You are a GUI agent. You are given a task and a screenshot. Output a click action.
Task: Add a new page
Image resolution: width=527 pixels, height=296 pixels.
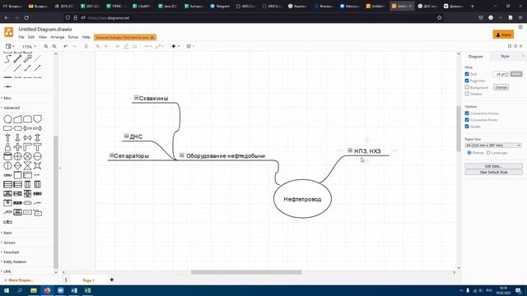coord(112,280)
